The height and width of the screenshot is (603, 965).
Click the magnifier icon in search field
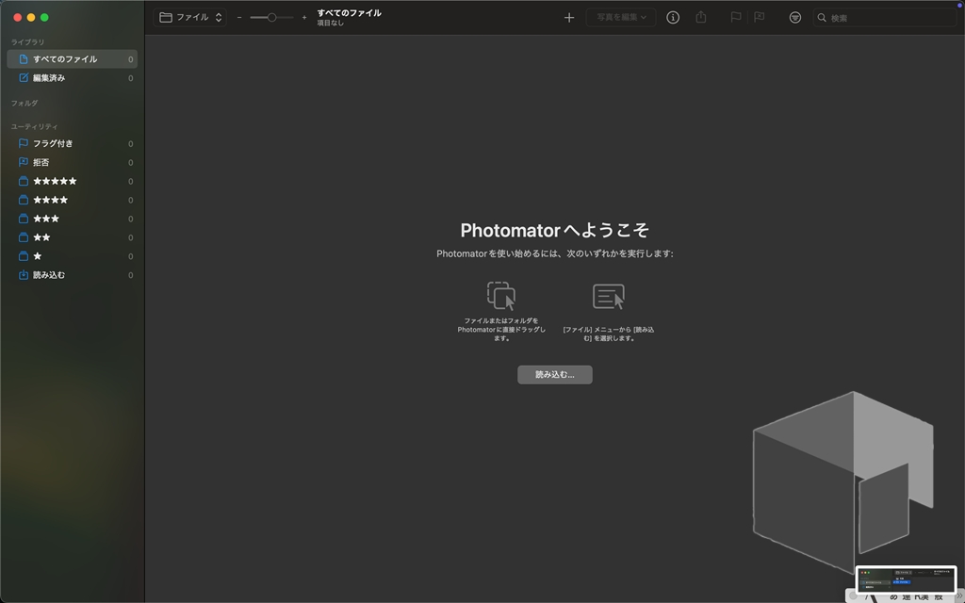pos(822,17)
